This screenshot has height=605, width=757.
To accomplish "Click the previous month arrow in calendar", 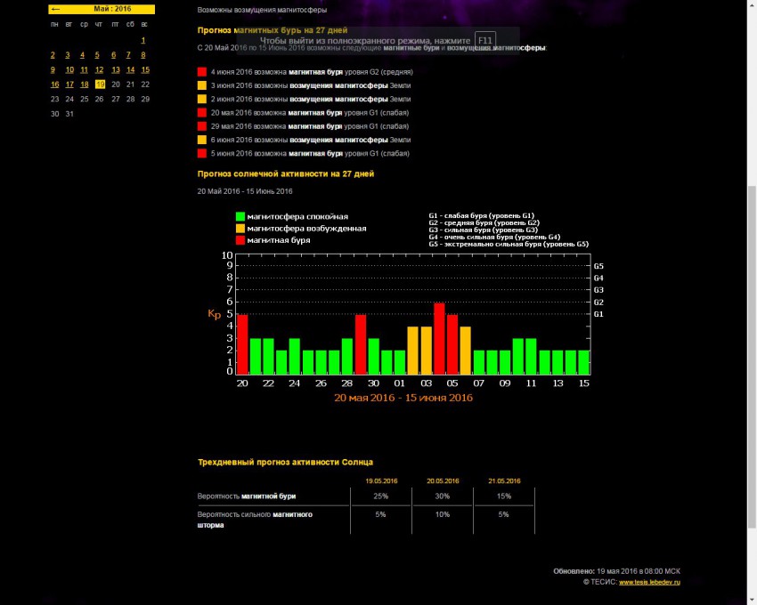I will pos(56,9).
